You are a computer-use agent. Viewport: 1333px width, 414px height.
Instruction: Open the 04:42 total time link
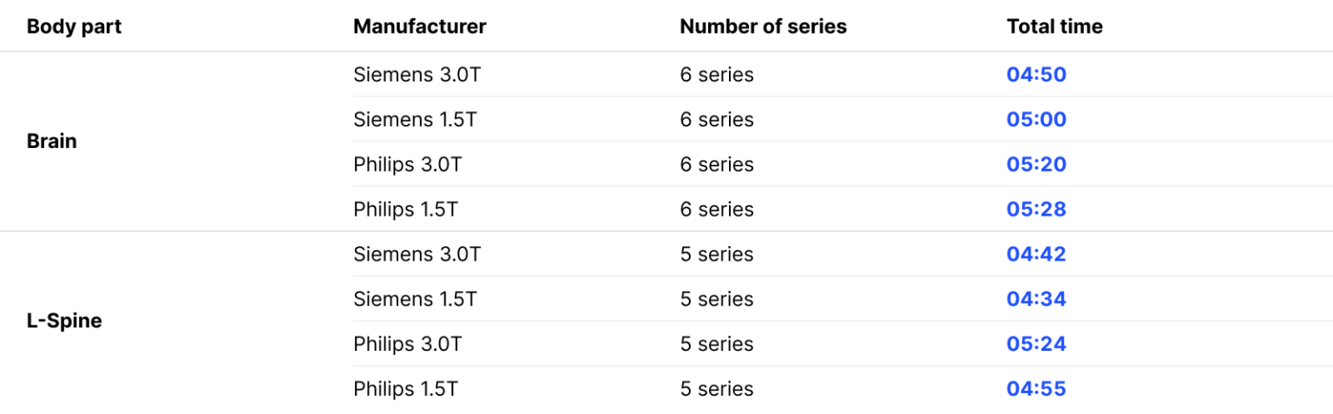click(1036, 255)
